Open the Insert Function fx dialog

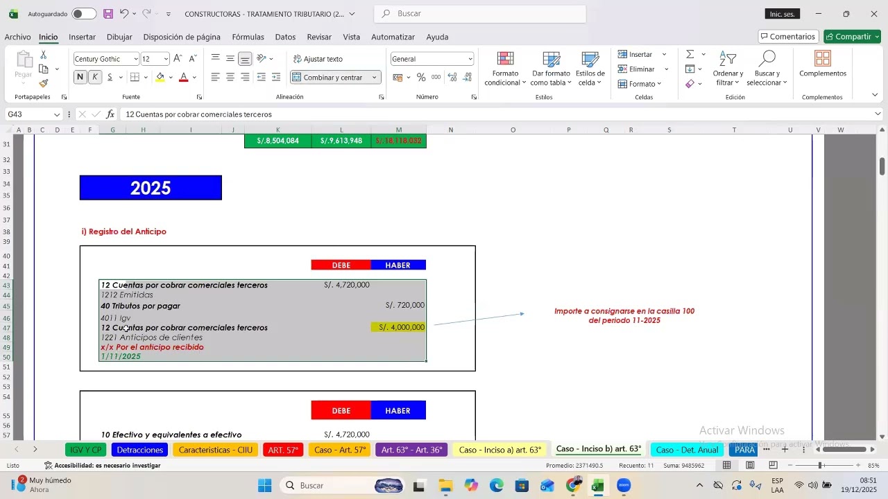point(110,114)
